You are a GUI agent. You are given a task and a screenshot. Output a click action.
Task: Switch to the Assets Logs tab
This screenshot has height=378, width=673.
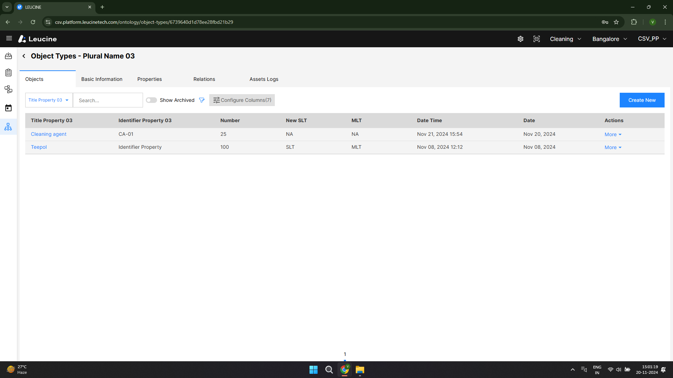[264, 79]
